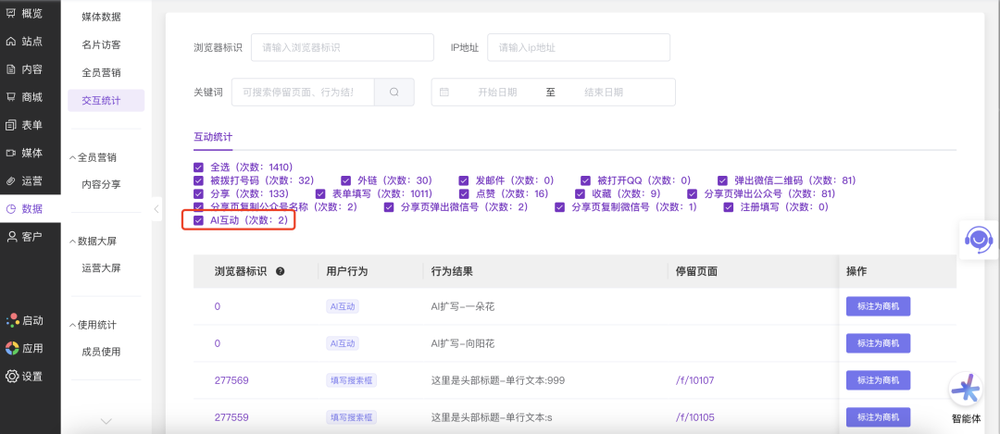This screenshot has width=1000, height=434.
Task: Open the 设置 settings gear icon
Action: point(11,377)
